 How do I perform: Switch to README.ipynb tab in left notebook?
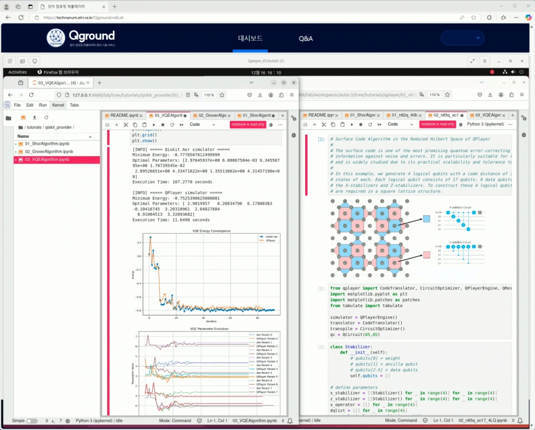point(123,115)
